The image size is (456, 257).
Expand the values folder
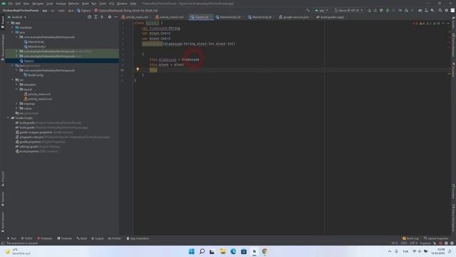(x=17, y=109)
